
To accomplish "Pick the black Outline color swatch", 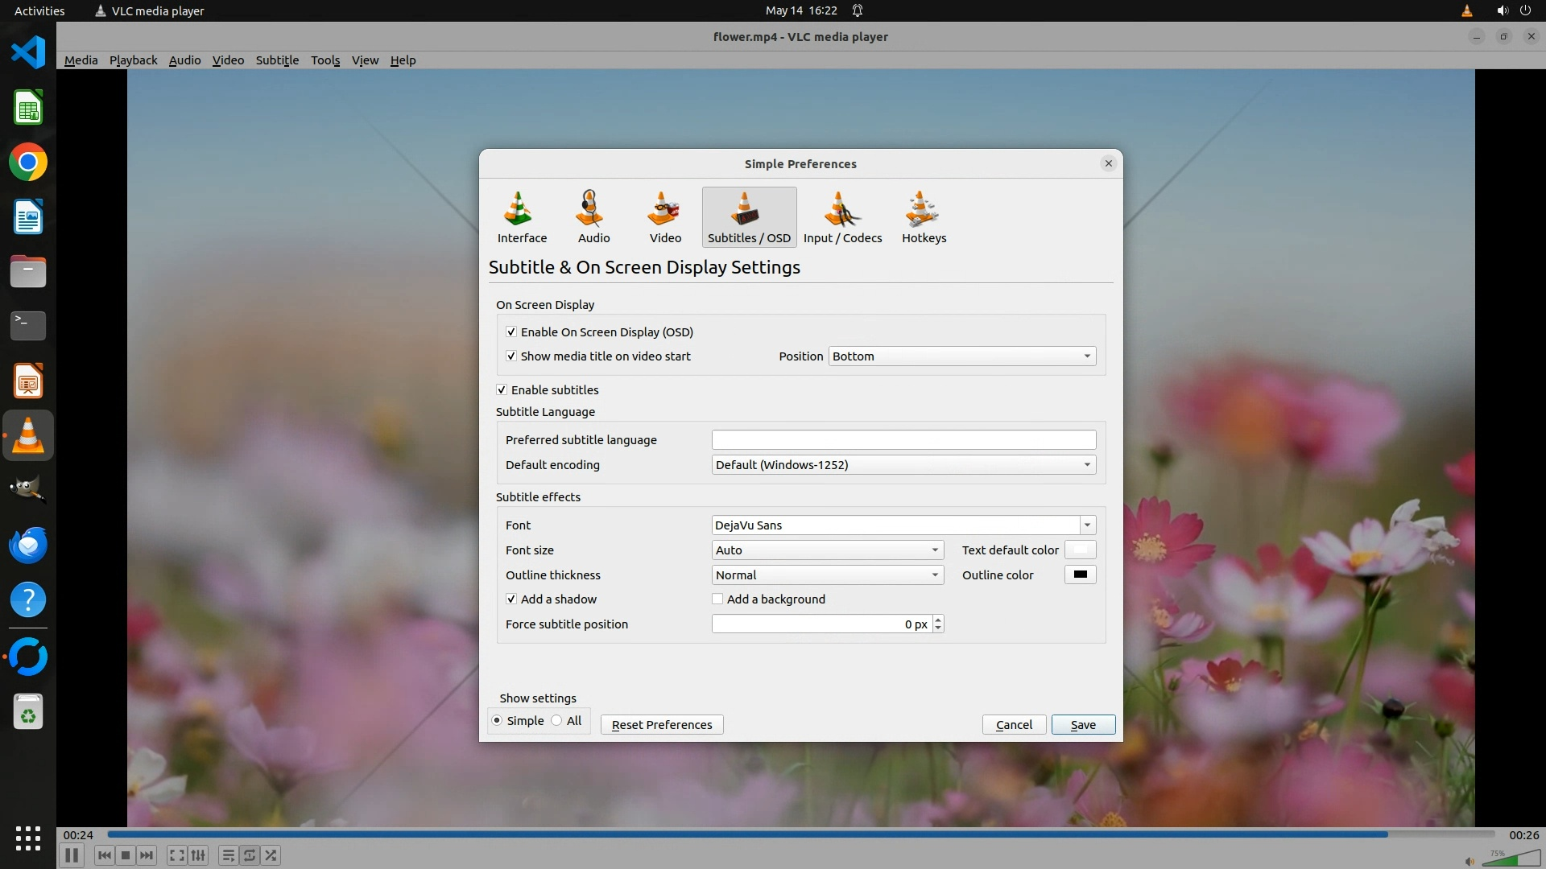I will pyautogui.click(x=1080, y=575).
